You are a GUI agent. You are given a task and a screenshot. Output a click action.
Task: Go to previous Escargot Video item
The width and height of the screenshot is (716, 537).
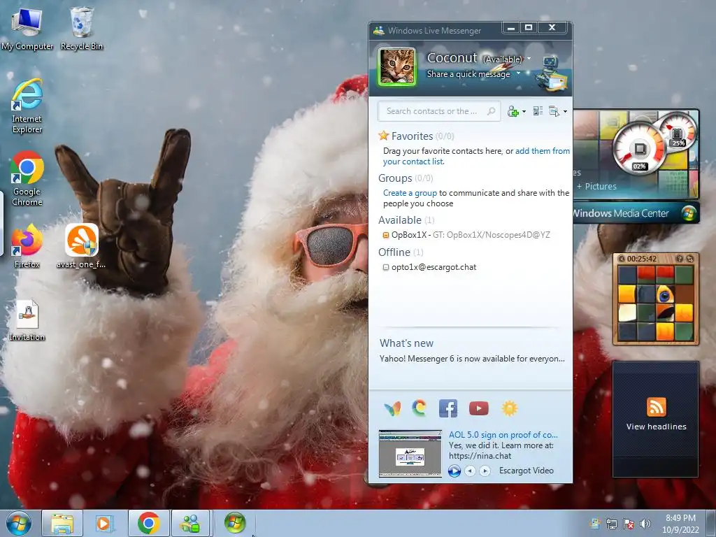click(x=470, y=471)
